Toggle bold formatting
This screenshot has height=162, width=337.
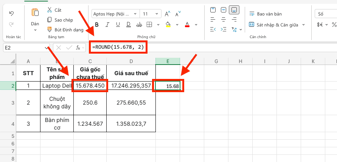(97, 25)
